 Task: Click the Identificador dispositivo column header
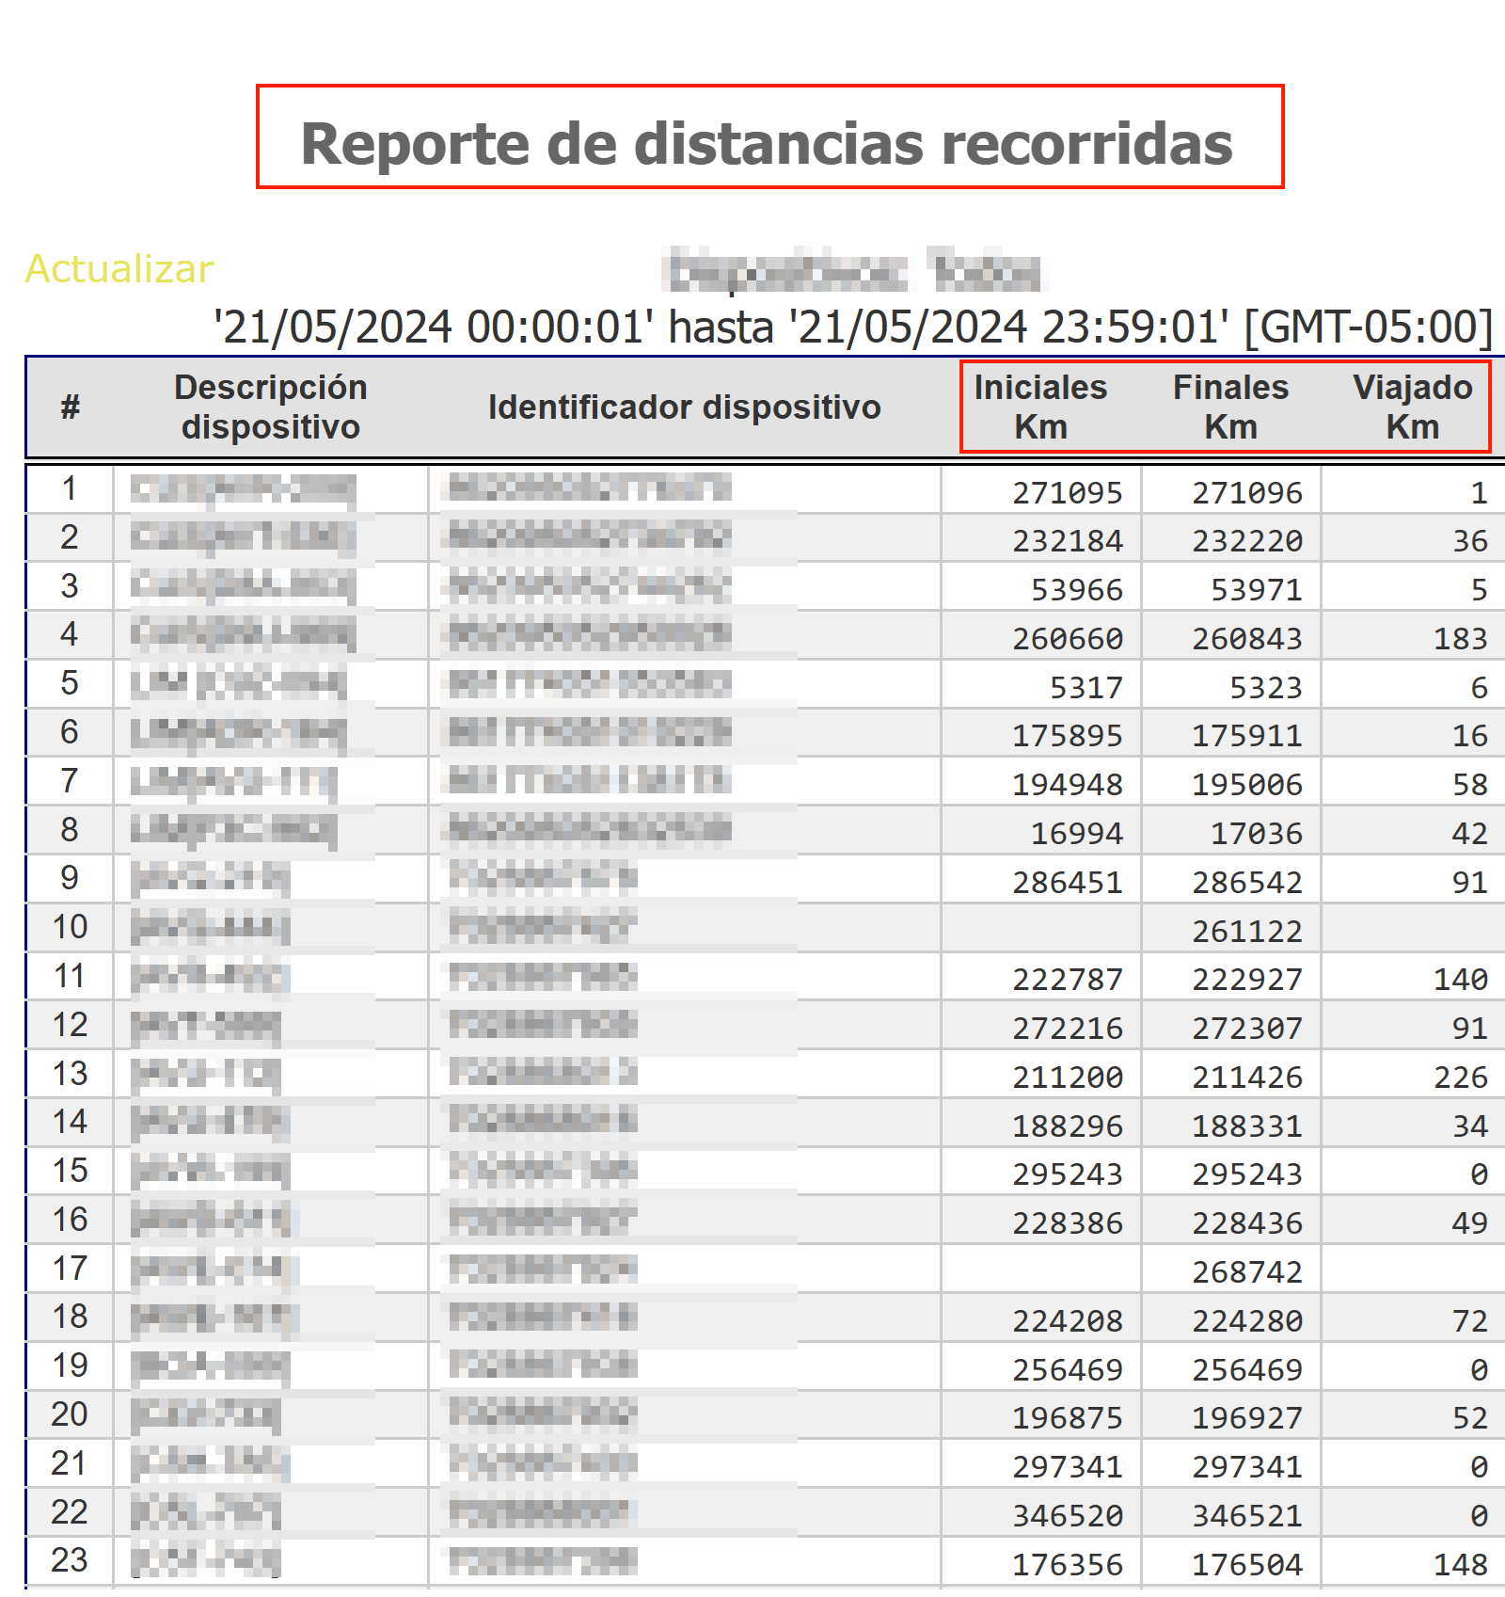pos(684,407)
